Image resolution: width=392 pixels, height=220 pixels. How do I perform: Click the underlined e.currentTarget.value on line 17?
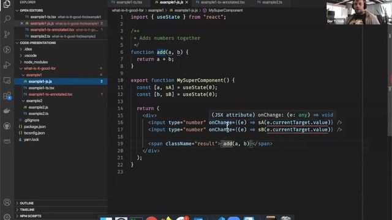pos(297,130)
